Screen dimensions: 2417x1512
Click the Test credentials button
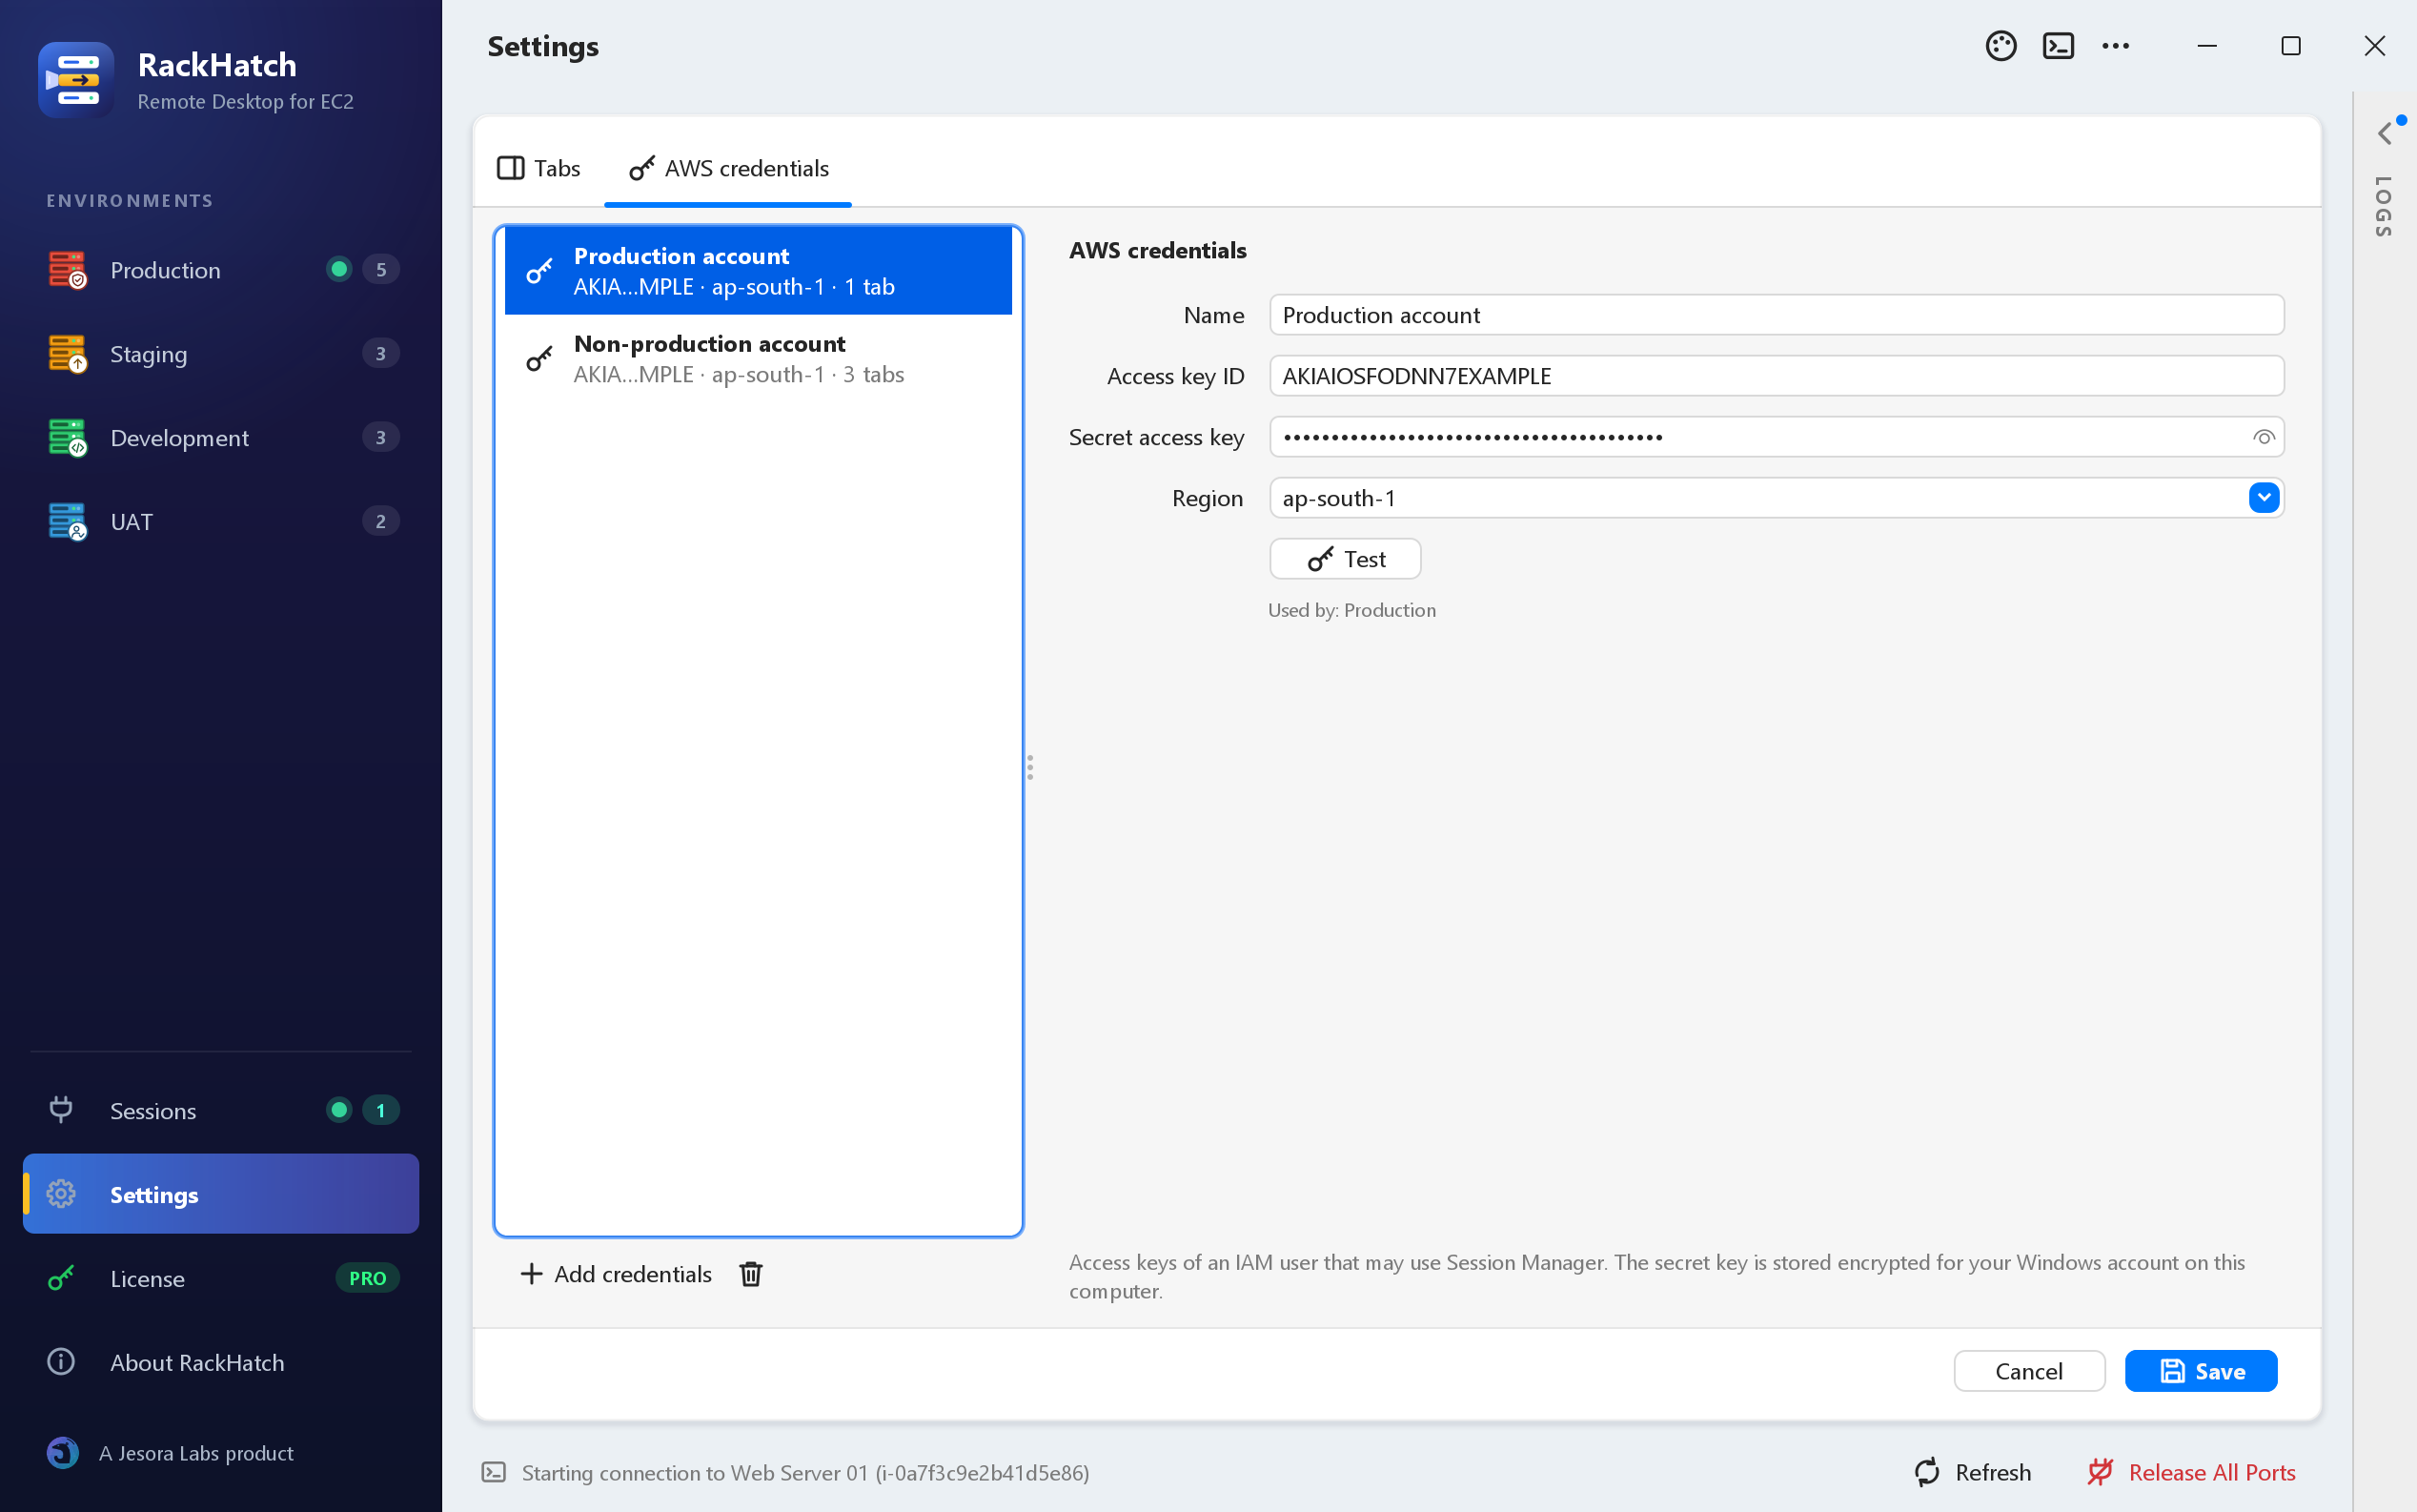pos(1345,559)
